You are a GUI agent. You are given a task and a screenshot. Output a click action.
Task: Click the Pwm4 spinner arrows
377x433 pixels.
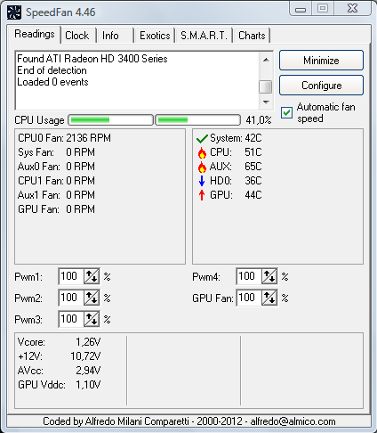pyautogui.click(x=269, y=276)
